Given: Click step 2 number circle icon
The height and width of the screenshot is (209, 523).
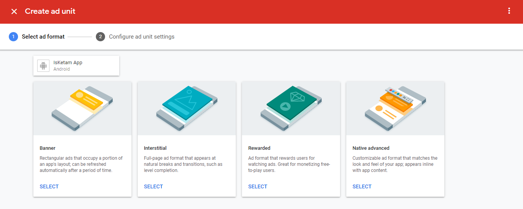Looking at the screenshot, I should point(100,37).
